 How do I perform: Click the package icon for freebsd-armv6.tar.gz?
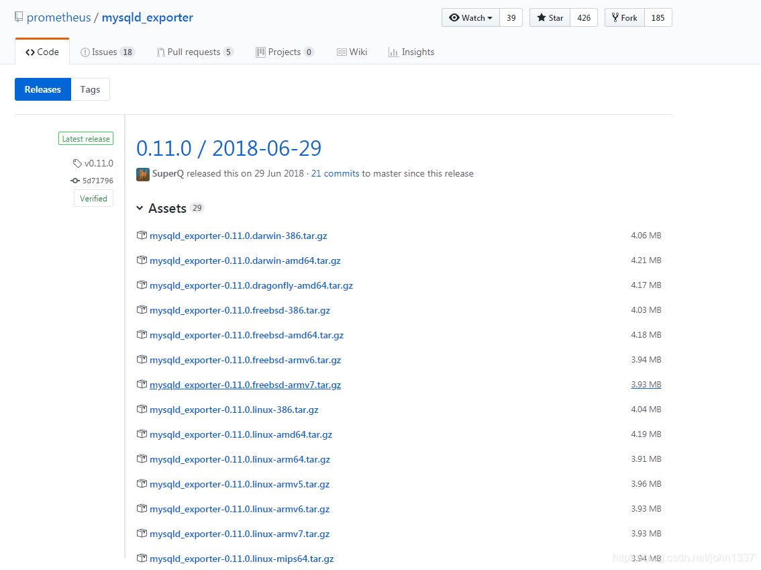(142, 359)
